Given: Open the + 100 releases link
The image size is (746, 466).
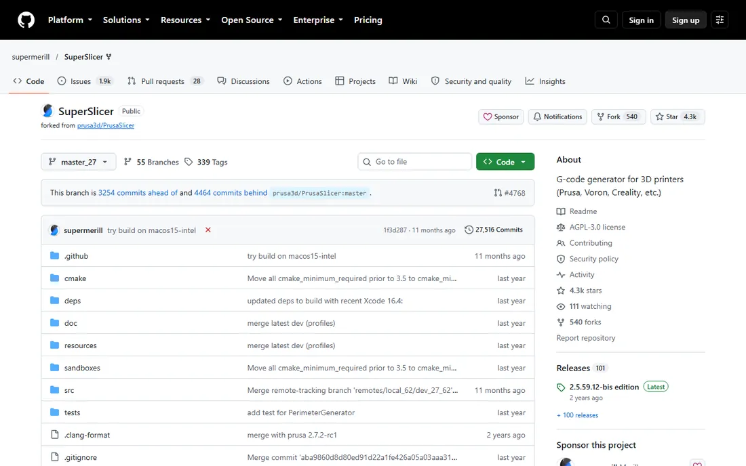Looking at the screenshot, I should click(578, 415).
